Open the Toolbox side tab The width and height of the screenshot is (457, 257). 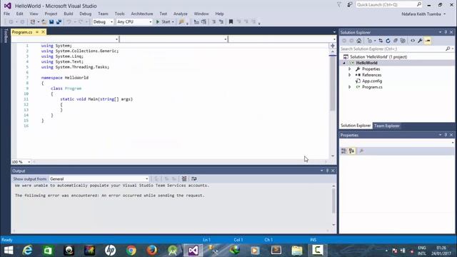(x=5, y=36)
